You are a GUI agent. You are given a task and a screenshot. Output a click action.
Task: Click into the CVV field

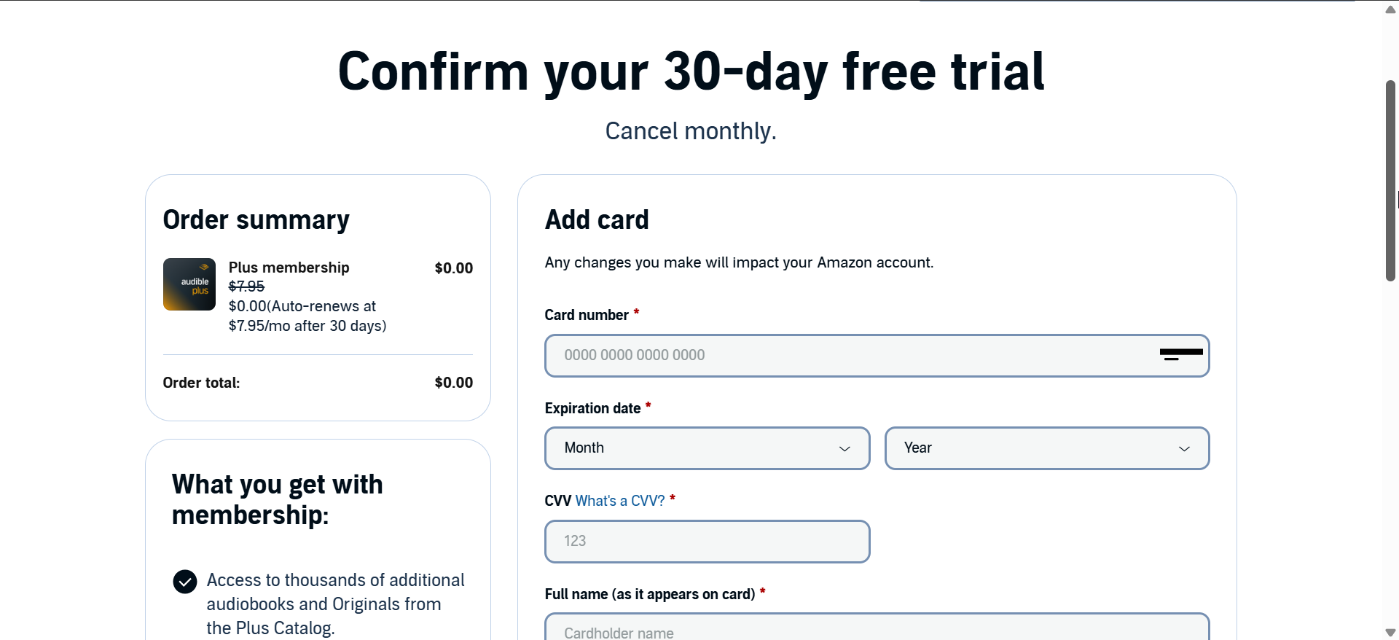point(707,542)
